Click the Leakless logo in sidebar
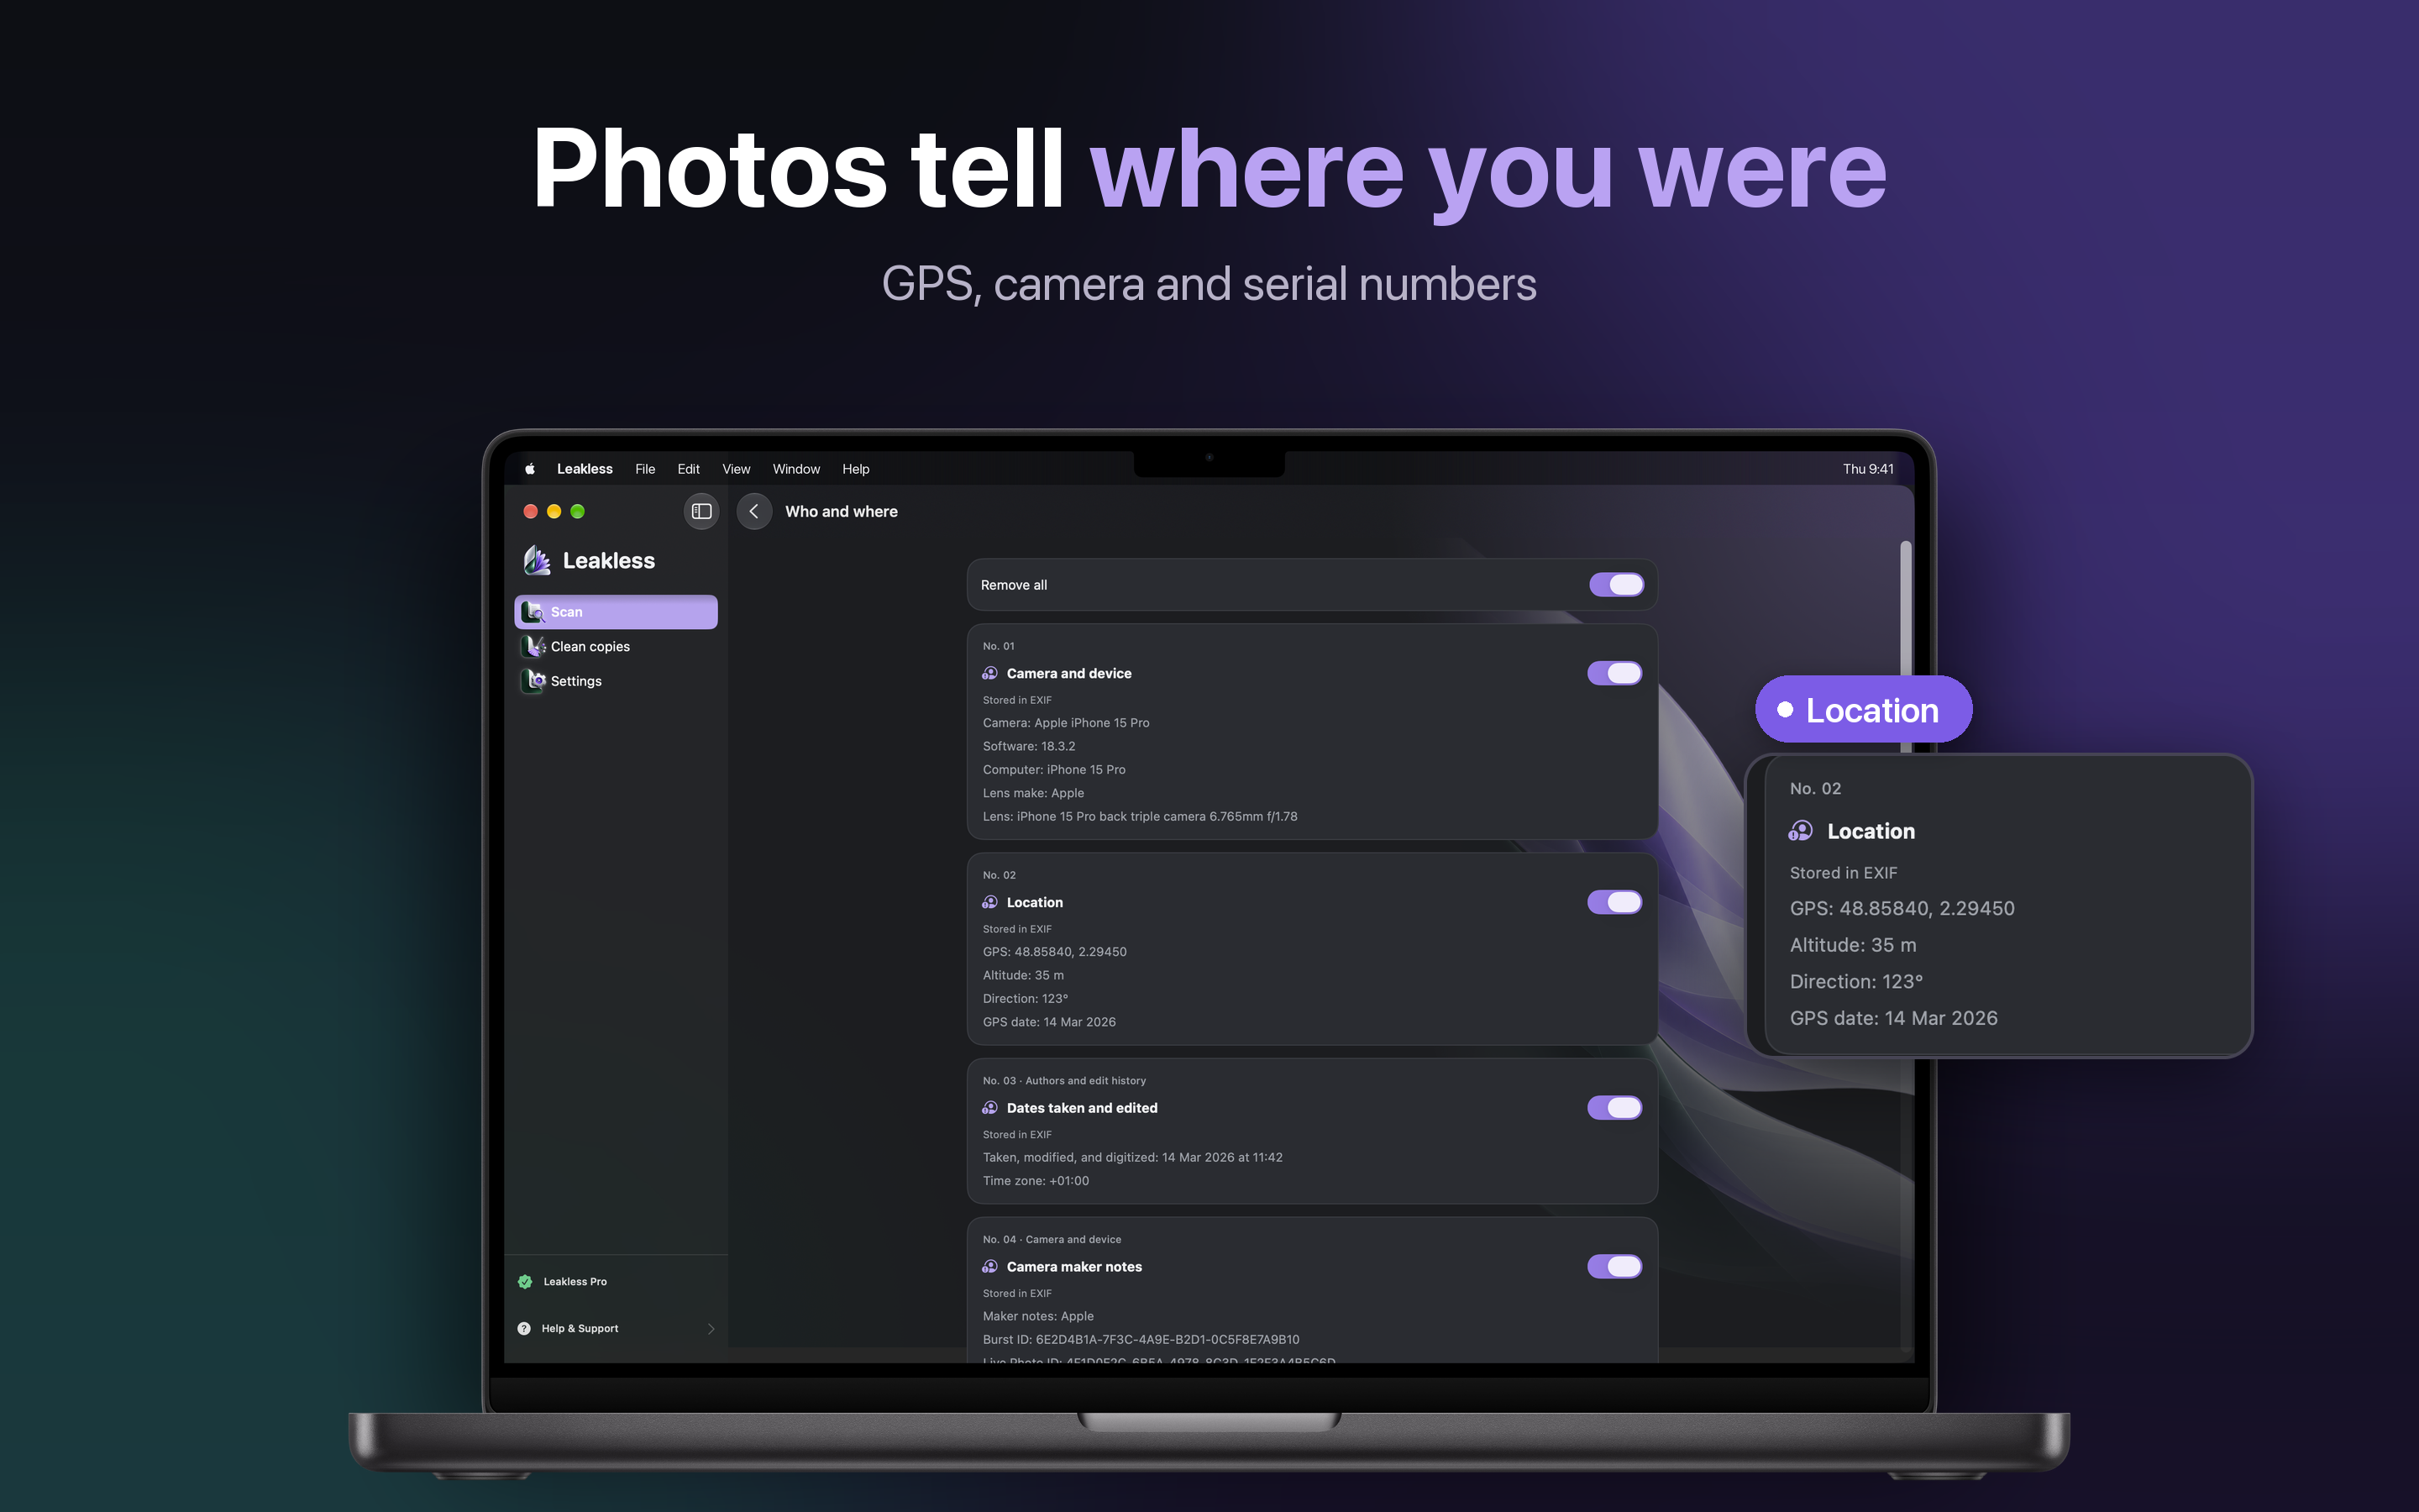 (537, 560)
